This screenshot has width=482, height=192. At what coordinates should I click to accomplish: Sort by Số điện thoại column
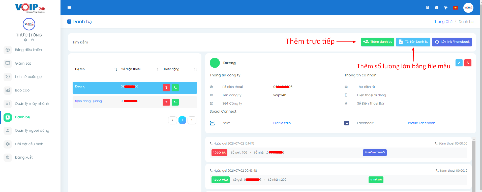158,69
